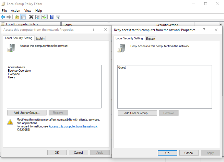Select the Local Security Setting tab

(18, 38)
